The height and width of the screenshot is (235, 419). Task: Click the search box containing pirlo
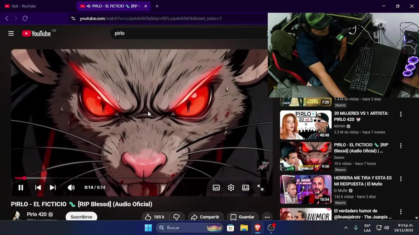coord(189,33)
